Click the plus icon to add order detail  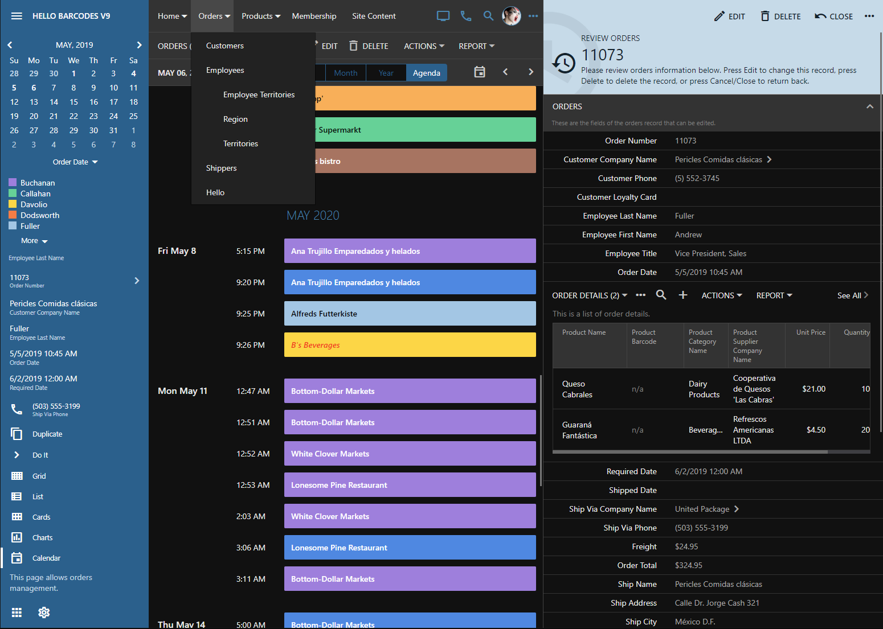[683, 295]
